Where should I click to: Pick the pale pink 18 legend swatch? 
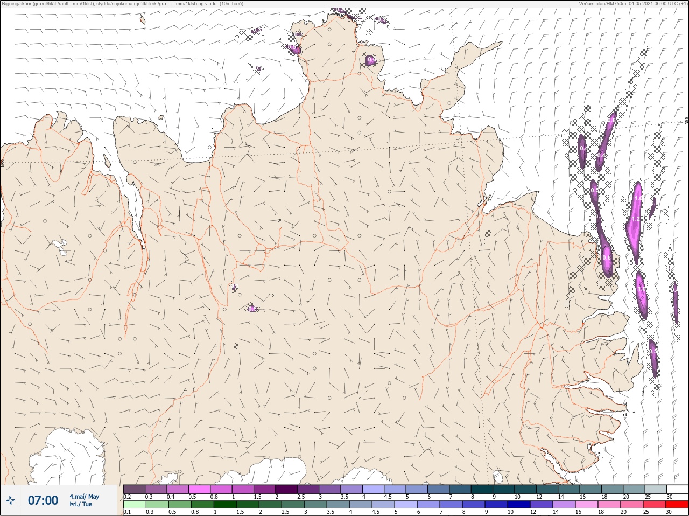pos(609,505)
